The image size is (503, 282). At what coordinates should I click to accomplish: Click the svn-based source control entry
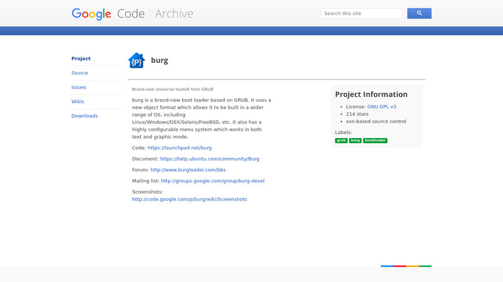coord(376,121)
